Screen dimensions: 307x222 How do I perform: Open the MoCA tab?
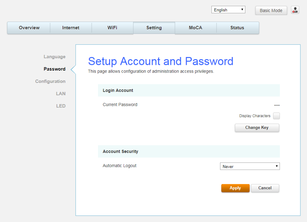pos(195,28)
